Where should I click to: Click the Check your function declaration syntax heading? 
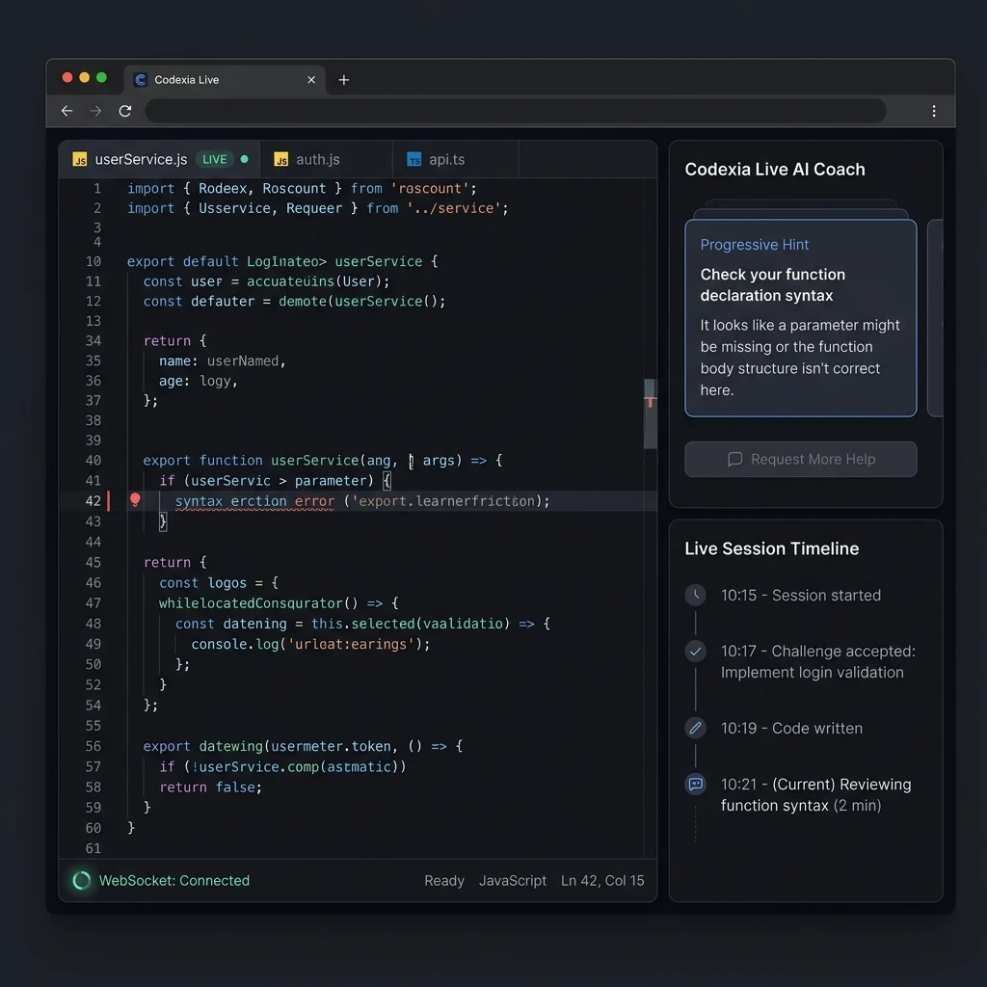pyautogui.click(x=772, y=284)
